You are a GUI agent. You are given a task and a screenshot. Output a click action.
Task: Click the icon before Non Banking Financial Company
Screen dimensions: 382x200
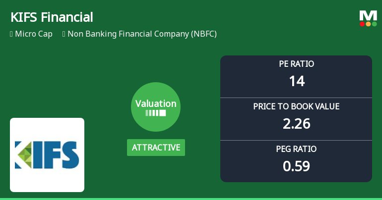64,34
